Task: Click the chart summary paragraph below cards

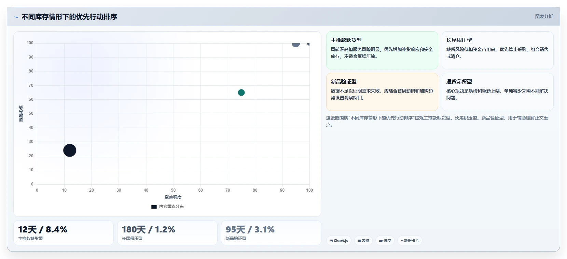Action: (437, 121)
